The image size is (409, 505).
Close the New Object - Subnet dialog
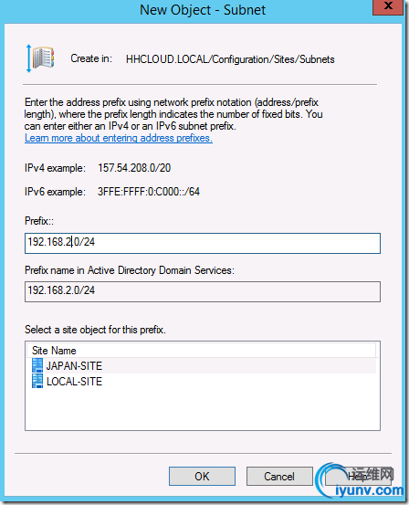point(388,6)
